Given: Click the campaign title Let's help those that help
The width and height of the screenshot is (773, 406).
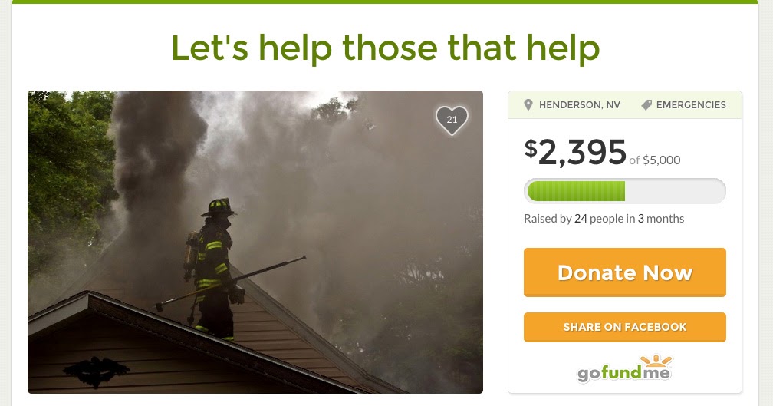Looking at the screenshot, I should (386, 48).
